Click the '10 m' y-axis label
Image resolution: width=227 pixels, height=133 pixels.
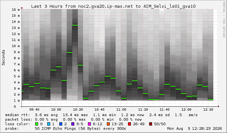16,46
